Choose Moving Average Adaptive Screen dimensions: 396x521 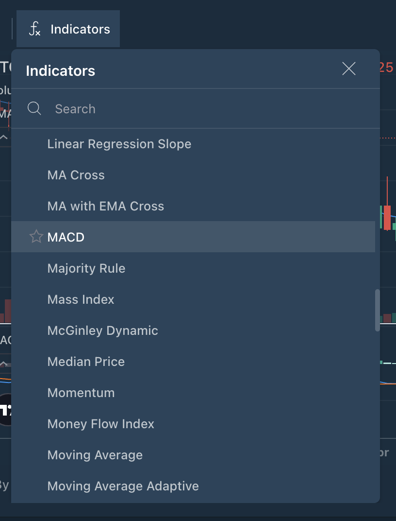pyautogui.click(x=123, y=486)
